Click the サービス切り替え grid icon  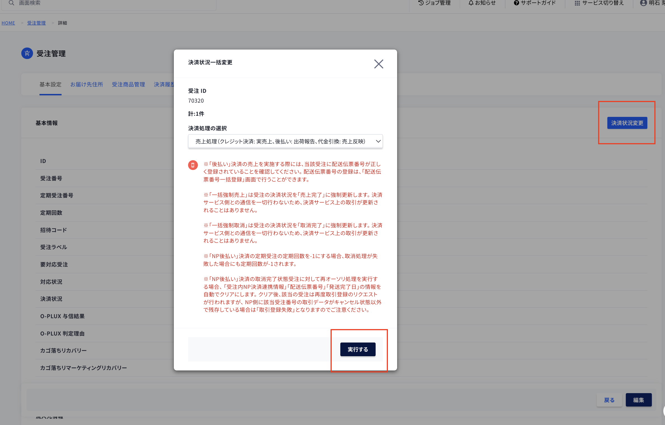click(x=577, y=3)
